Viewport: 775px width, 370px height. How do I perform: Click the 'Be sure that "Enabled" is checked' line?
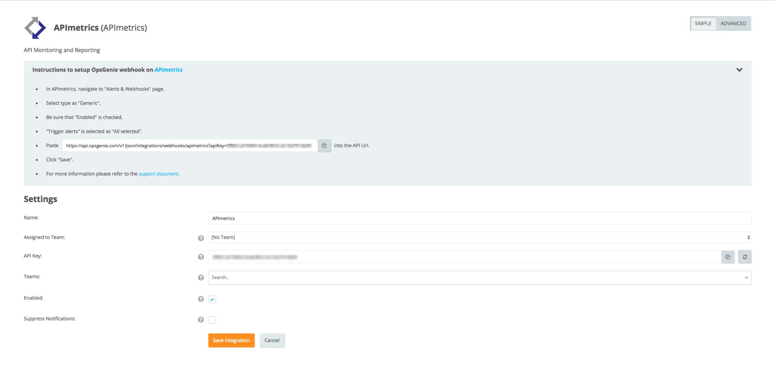pyautogui.click(x=84, y=117)
